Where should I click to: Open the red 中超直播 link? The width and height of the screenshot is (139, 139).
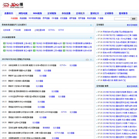(14, 18)
